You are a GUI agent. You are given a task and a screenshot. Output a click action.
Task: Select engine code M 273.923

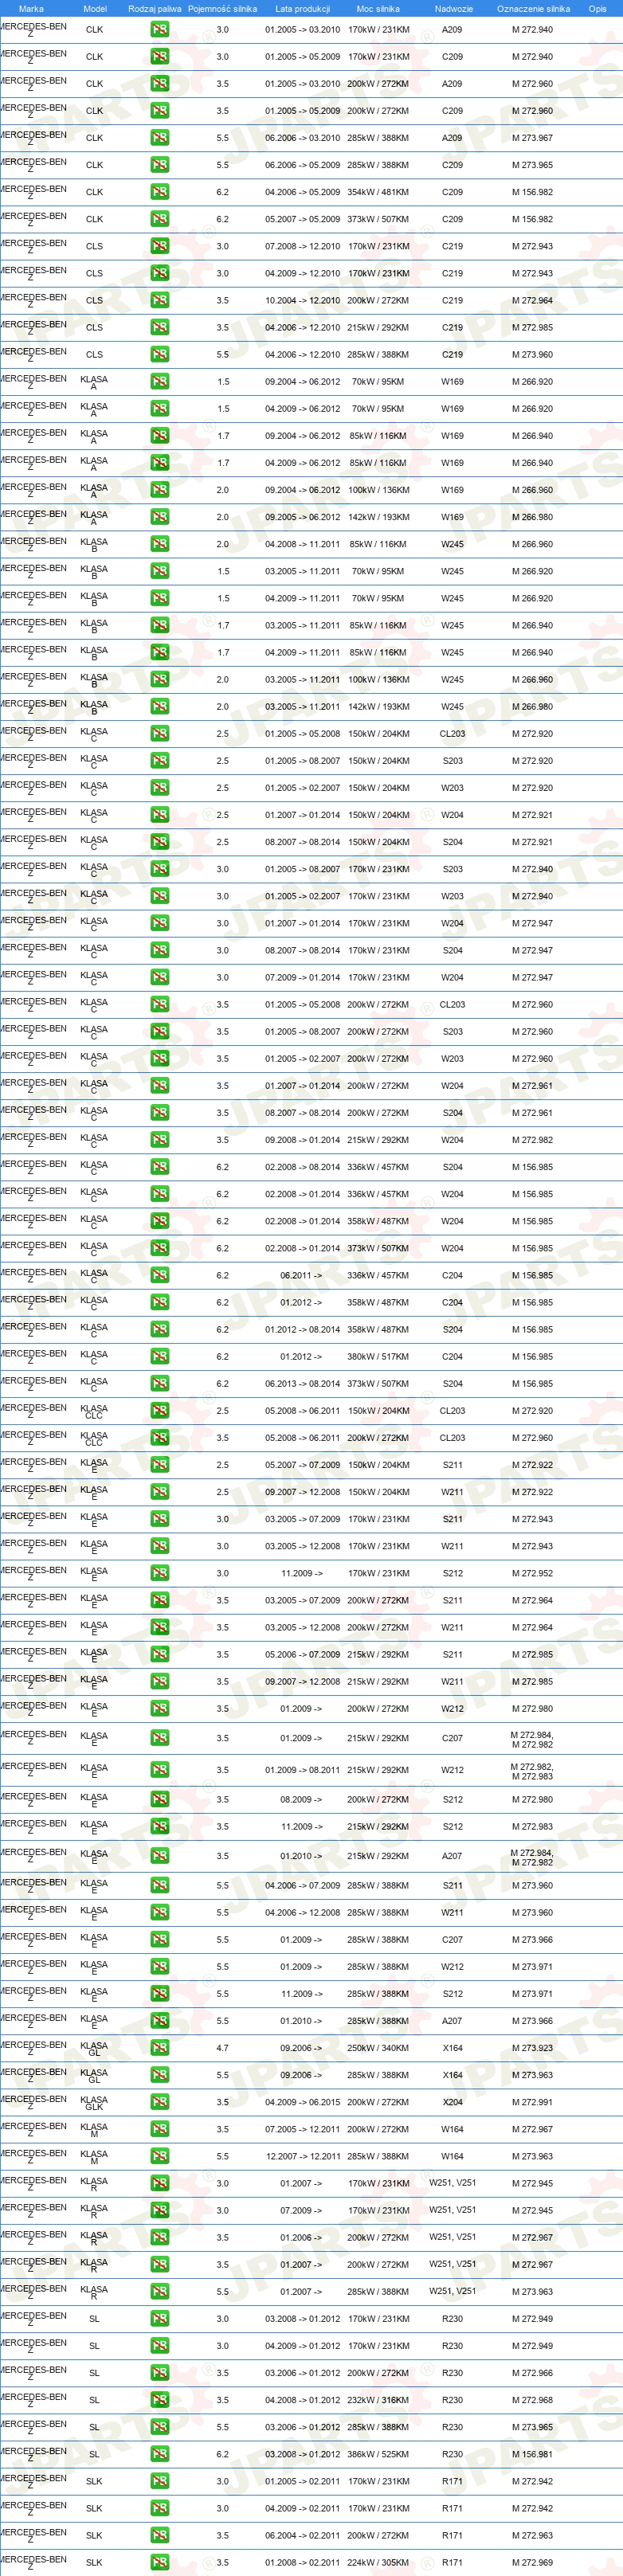[x=532, y=2048]
